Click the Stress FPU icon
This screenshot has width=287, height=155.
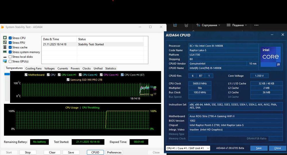[5, 42]
